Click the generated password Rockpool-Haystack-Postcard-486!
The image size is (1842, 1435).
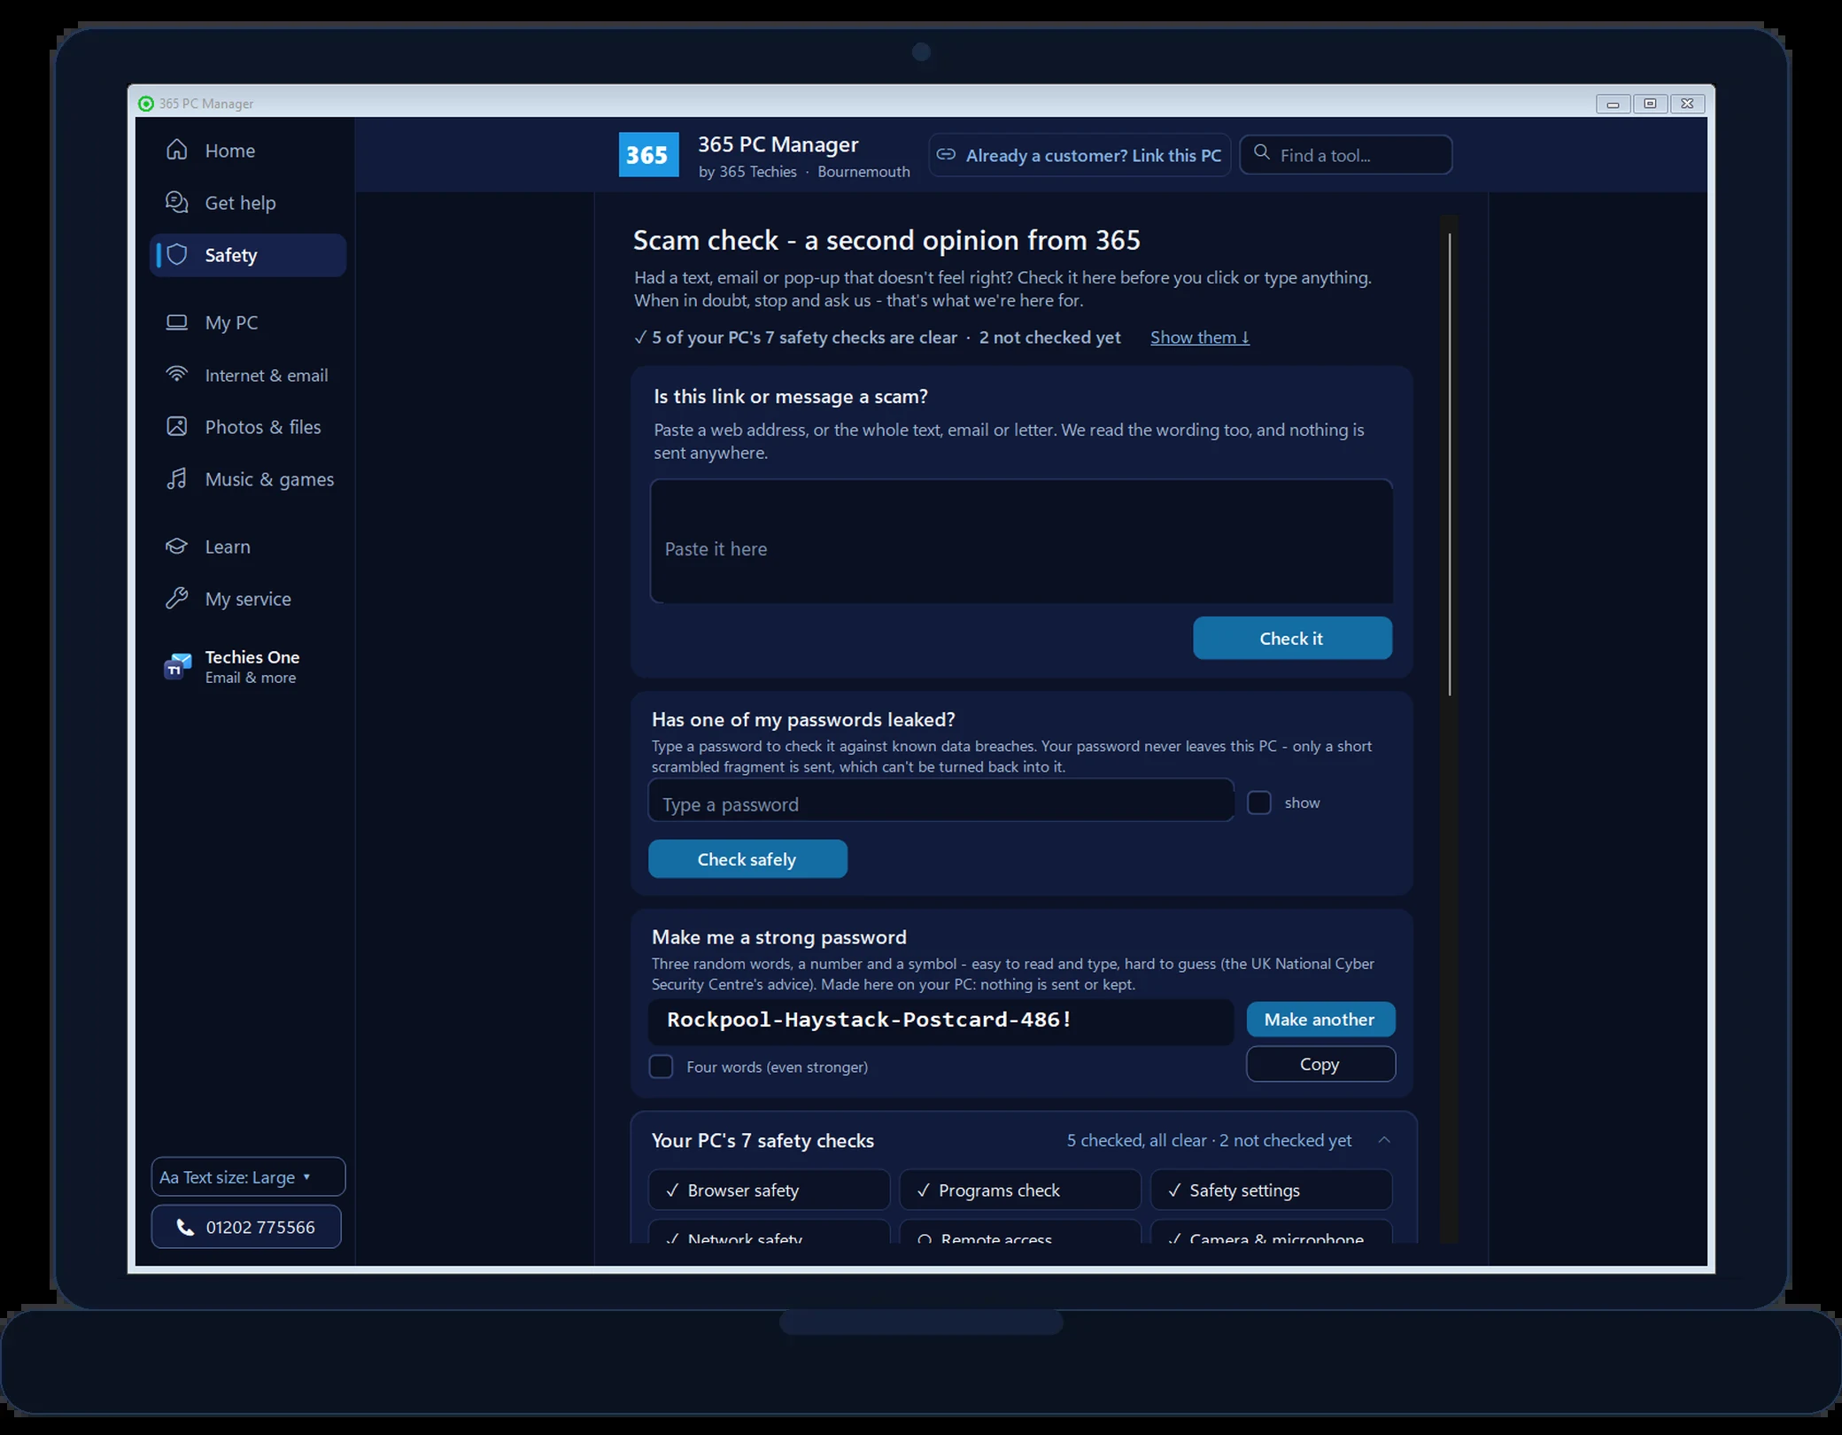click(x=869, y=1020)
